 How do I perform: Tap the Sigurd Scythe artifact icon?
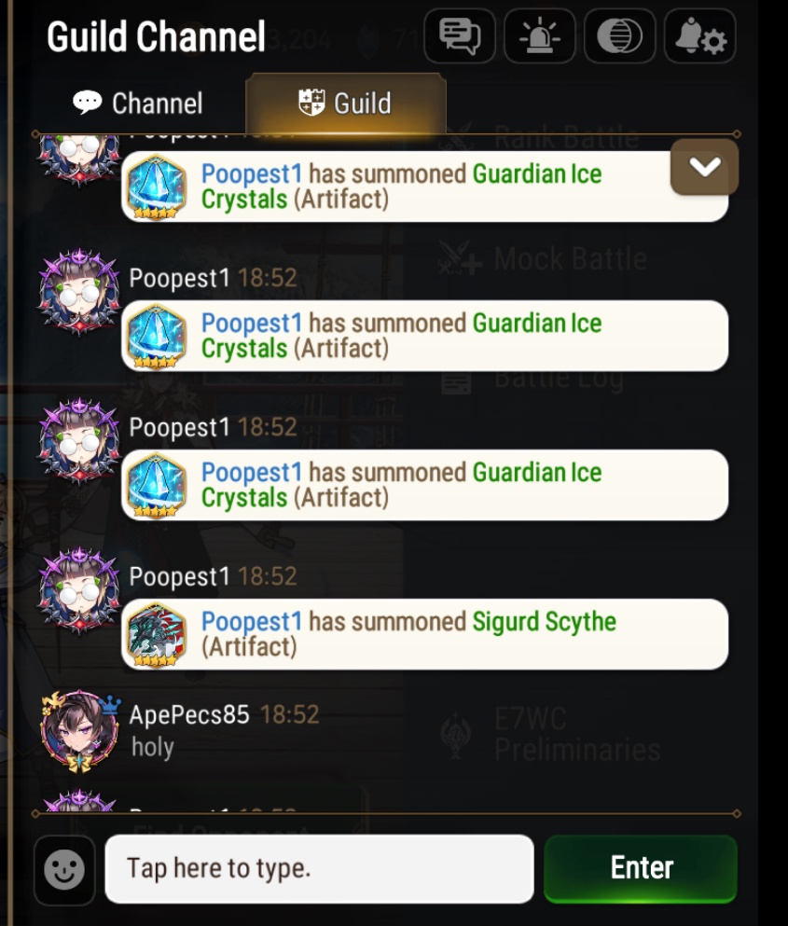click(157, 634)
